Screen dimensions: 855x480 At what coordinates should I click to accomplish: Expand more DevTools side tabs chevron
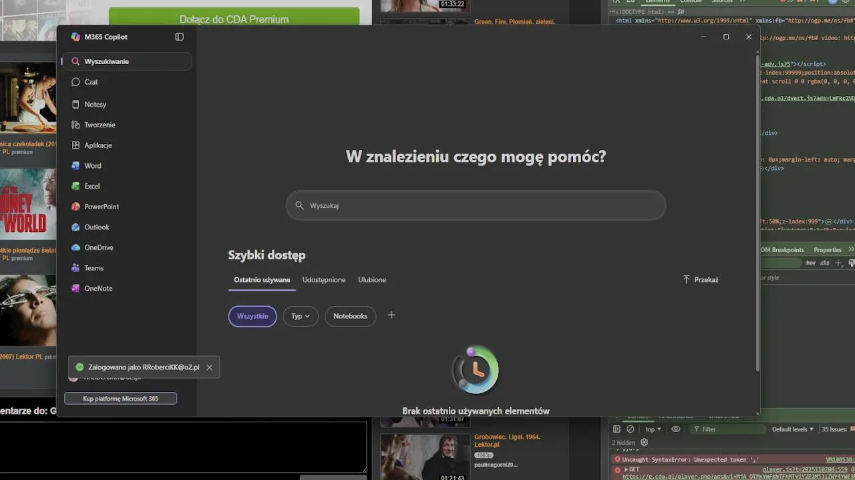(851, 249)
